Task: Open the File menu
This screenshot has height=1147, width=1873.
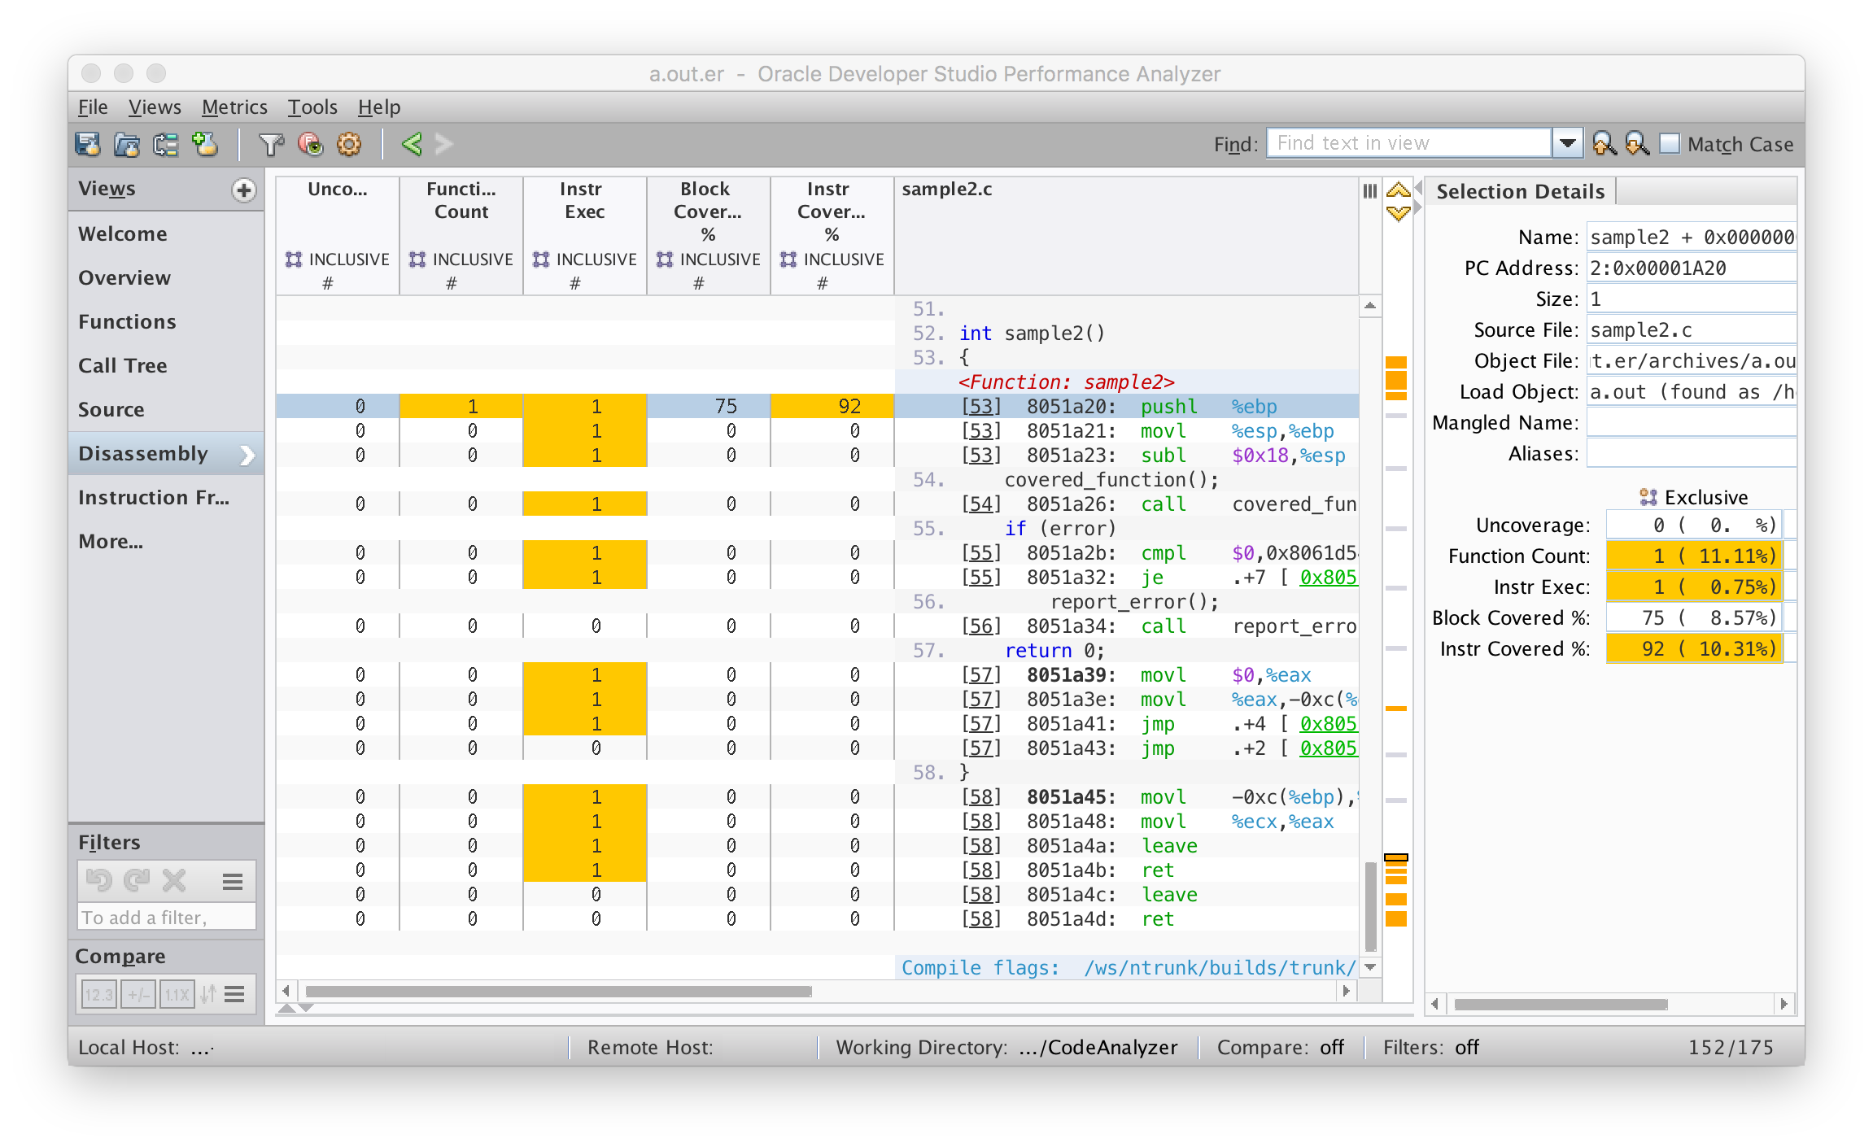Action: point(93,107)
